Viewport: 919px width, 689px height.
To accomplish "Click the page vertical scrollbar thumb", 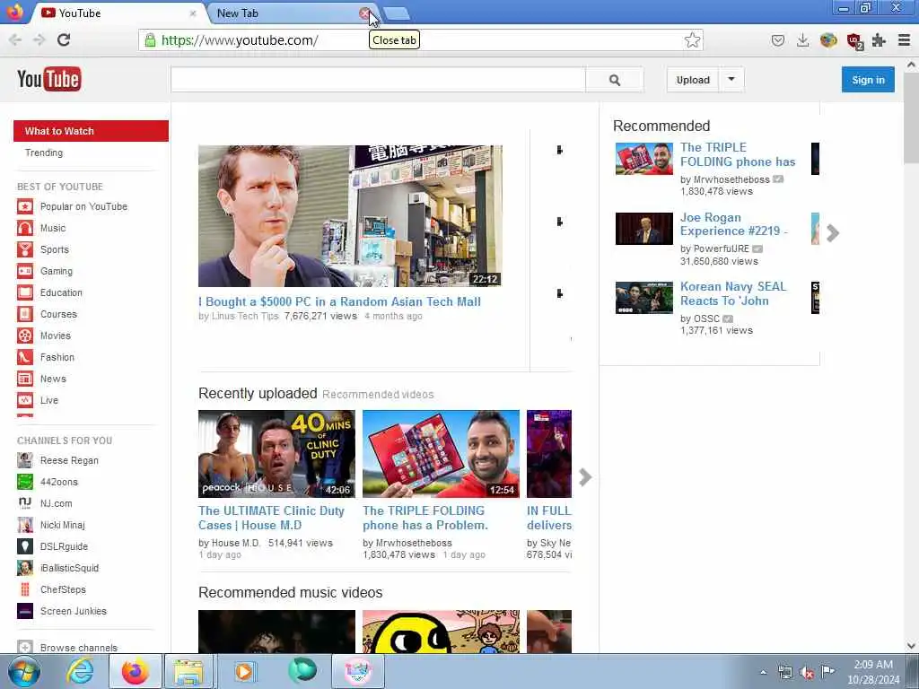I will coord(911,118).
